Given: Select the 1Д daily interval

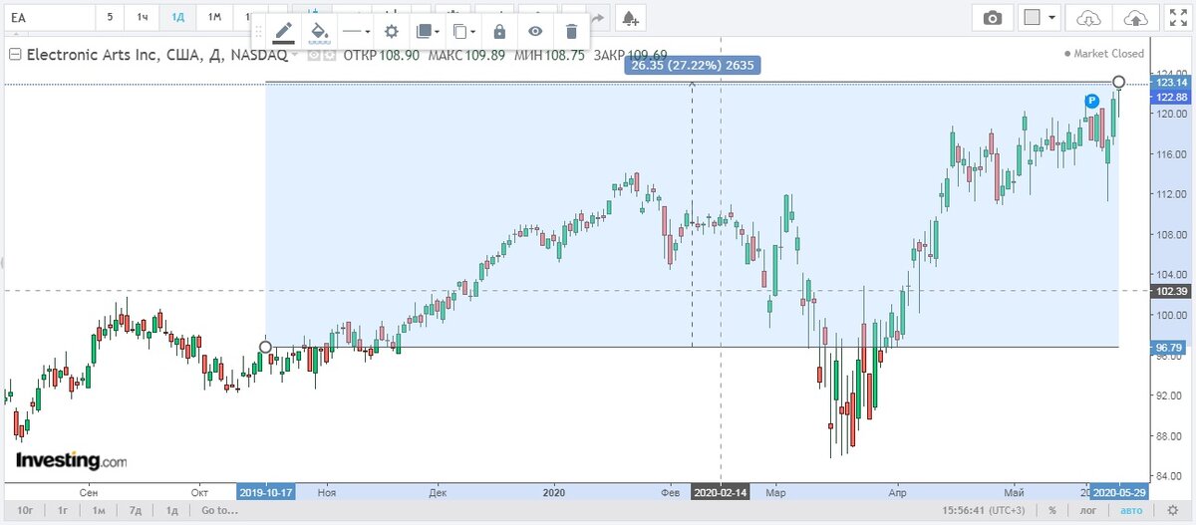Looking at the screenshot, I should 177,18.
